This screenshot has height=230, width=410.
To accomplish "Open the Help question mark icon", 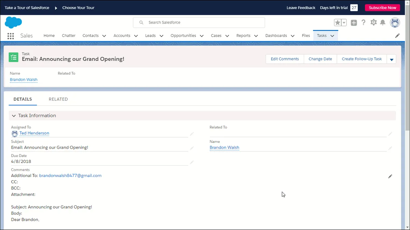I will pyautogui.click(x=364, y=22).
